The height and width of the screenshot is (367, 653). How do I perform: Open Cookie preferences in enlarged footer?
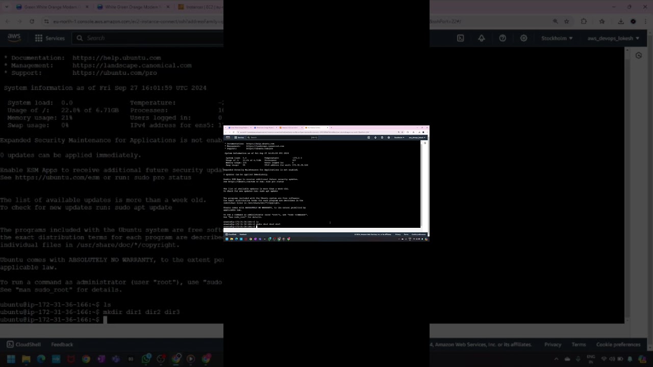(x=618, y=345)
